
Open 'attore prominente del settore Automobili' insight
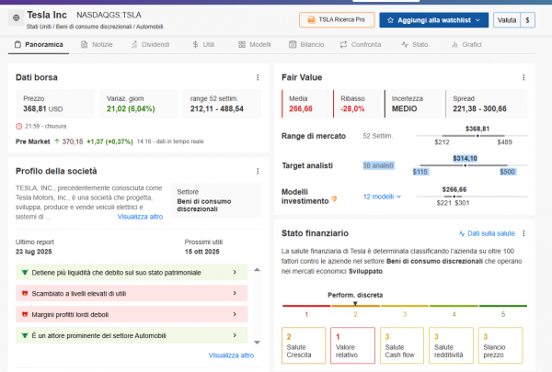pos(132,335)
